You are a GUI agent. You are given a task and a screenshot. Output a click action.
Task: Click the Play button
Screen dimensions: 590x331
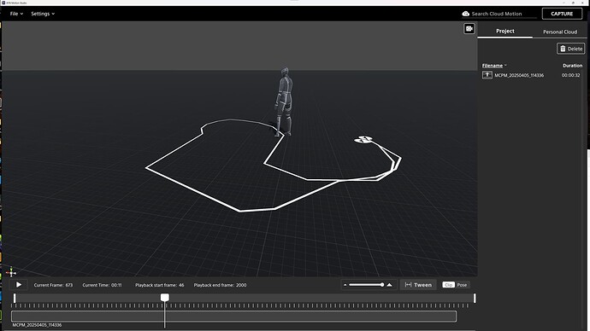point(19,285)
